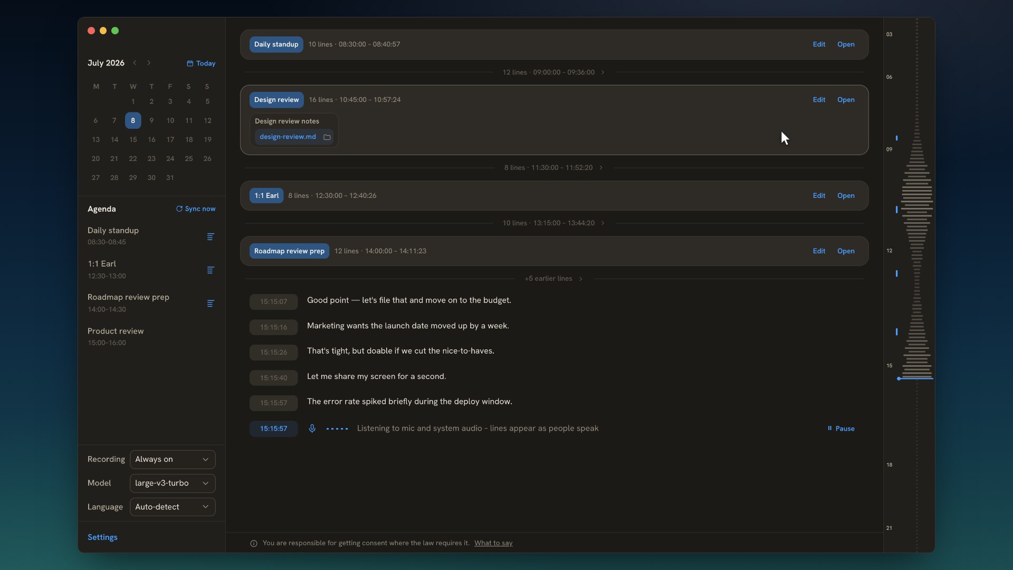Select July 15 in the calendar
Screen dimensions: 1013x570
click(x=133, y=139)
